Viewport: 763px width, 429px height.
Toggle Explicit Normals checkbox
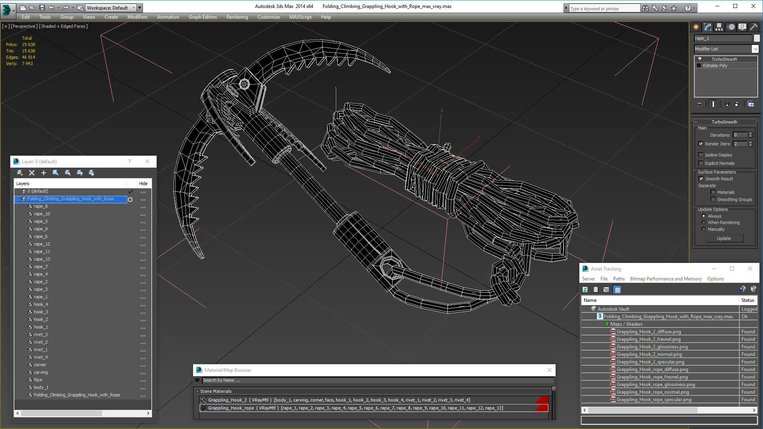click(701, 163)
